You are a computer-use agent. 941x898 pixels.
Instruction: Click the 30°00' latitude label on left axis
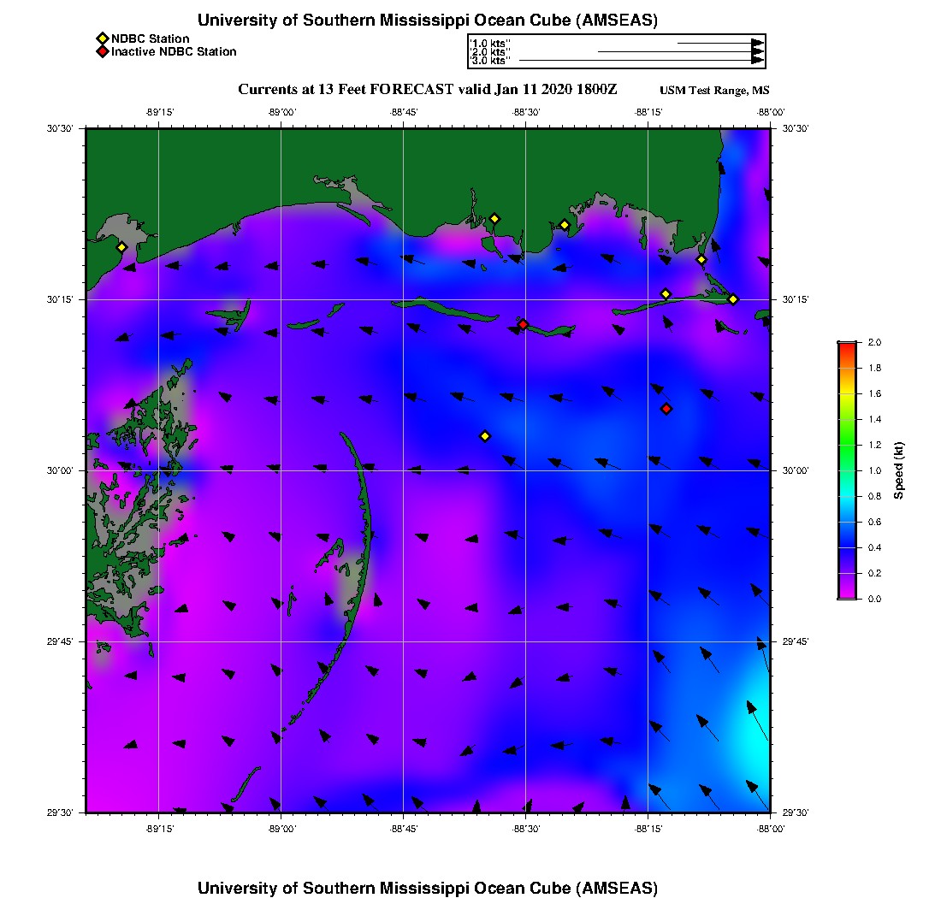click(x=62, y=470)
